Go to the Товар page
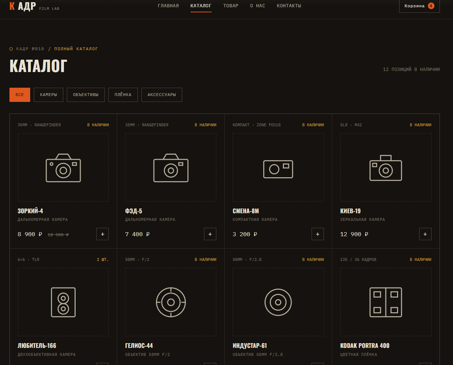 231,6
